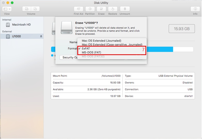Click the First Aid toolbar icon
The width and height of the screenshot is (205, 139).
[x=78, y=9]
